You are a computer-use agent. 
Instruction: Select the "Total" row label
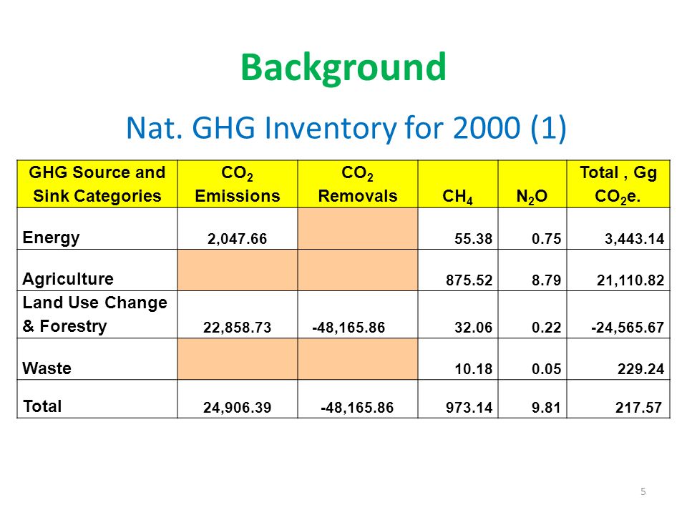coord(42,406)
